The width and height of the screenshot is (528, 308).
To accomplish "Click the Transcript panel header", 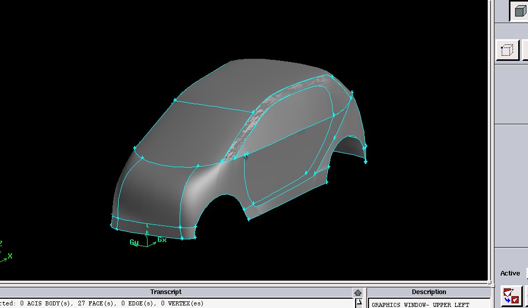I will 166,292.
